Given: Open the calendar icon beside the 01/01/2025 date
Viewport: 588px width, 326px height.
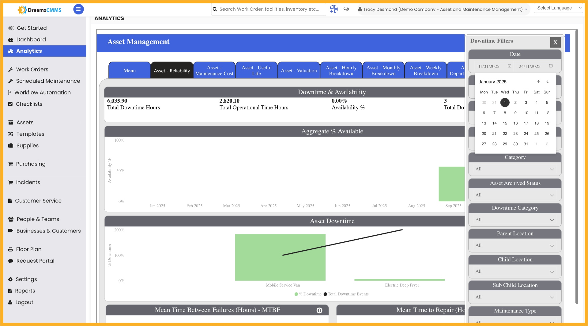Looking at the screenshot, I should [x=509, y=66].
